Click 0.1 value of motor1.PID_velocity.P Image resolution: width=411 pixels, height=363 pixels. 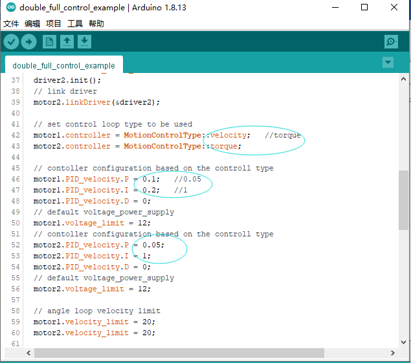[149, 179]
